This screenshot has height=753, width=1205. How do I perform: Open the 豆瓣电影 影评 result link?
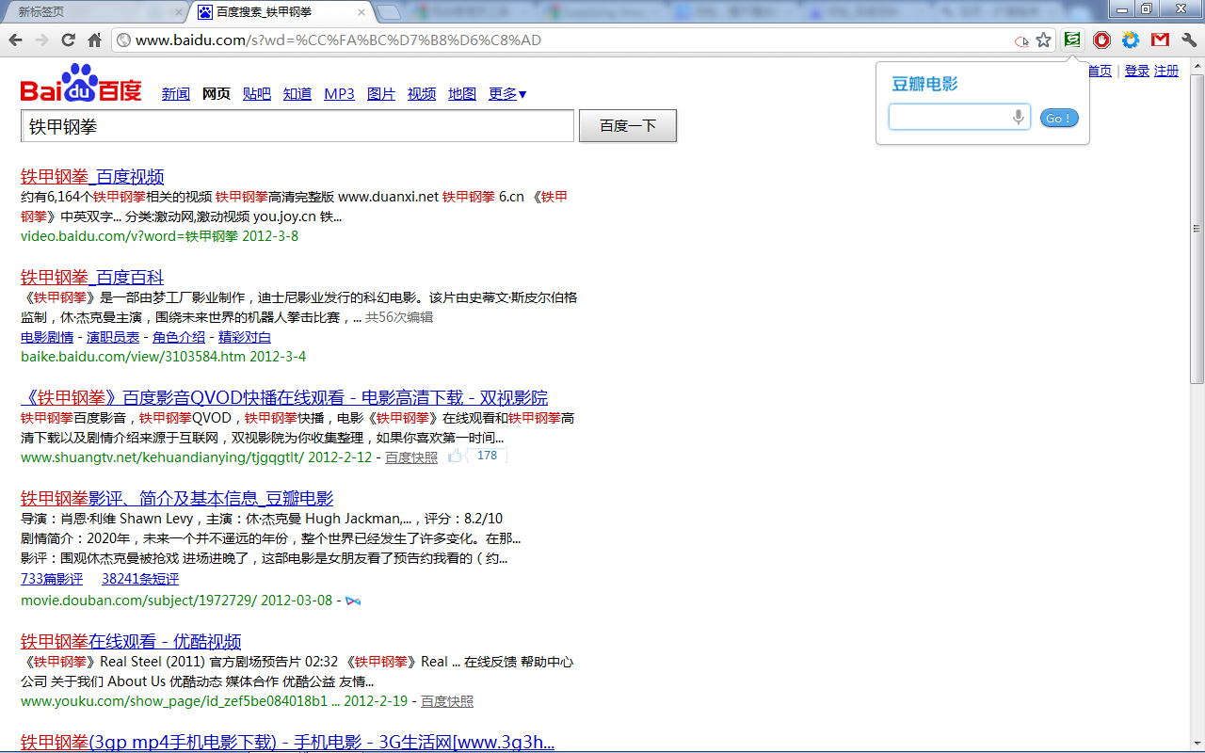coord(177,498)
